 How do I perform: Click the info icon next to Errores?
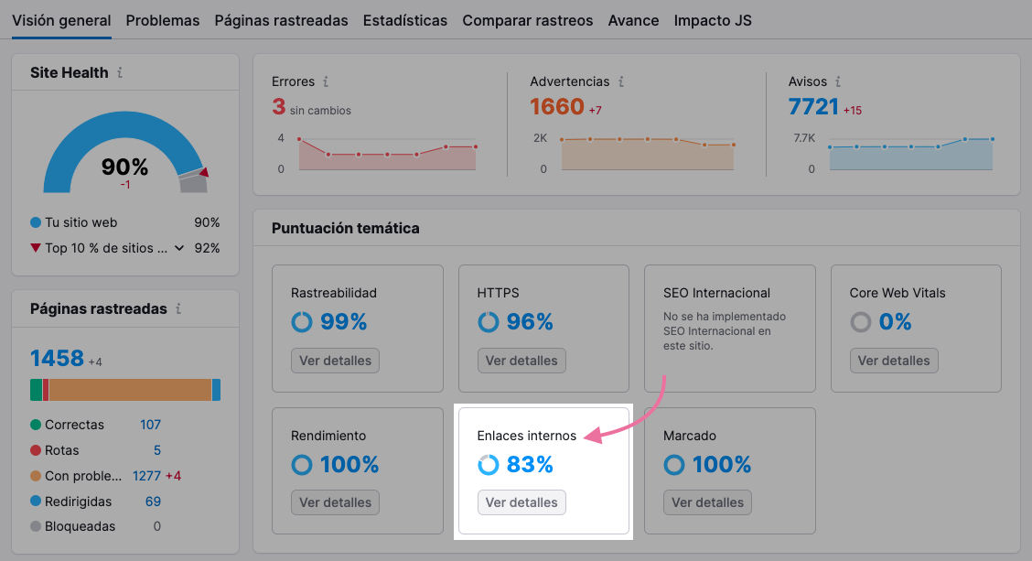(324, 81)
